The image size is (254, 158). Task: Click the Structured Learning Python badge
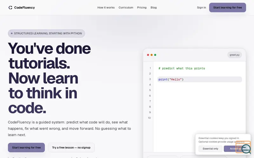coord(46,33)
